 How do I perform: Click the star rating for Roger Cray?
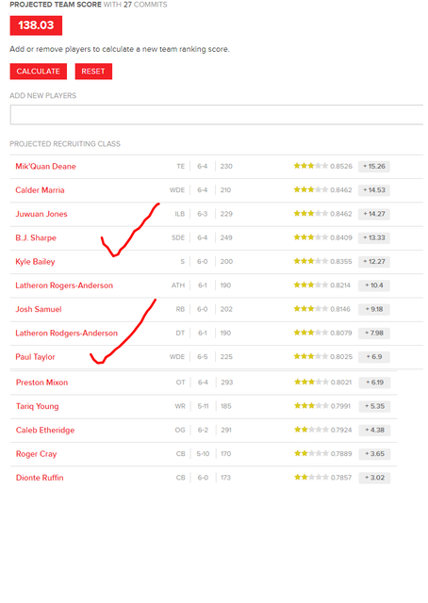311,454
